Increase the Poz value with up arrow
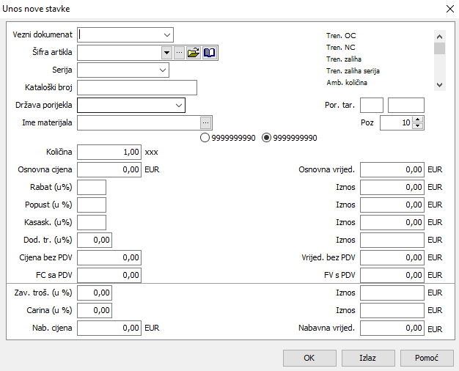 click(418, 120)
